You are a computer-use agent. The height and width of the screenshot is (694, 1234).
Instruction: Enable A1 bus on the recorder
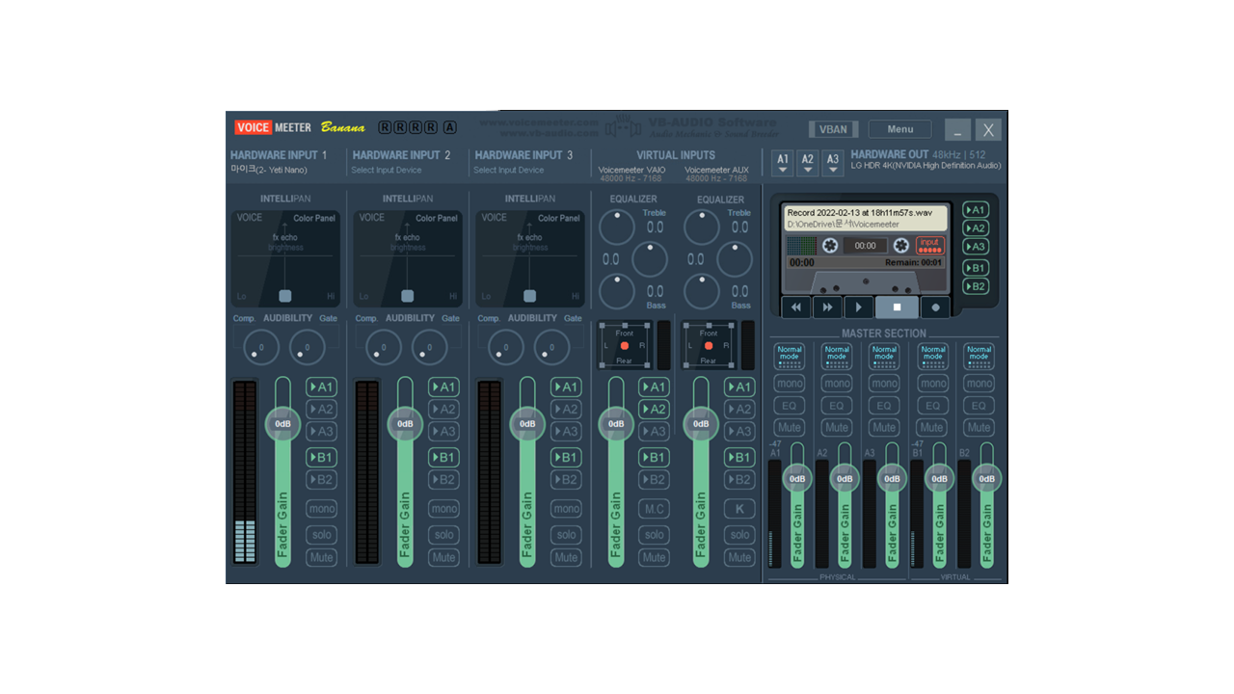pyautogui.click(x=976, y=209)
